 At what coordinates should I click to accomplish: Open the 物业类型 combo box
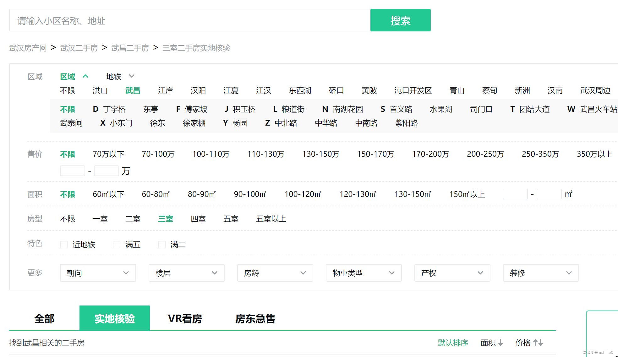364,273
